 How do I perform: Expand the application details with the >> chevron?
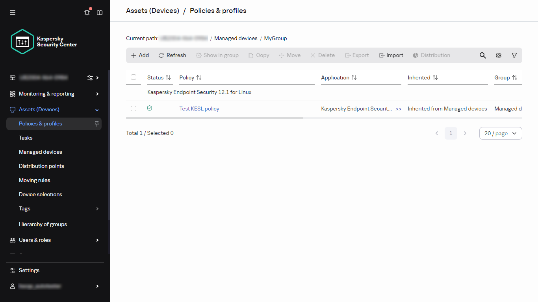tap(398, 109)
